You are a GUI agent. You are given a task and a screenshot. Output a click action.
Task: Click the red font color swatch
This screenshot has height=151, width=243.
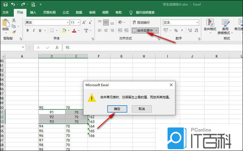(74, 30)
